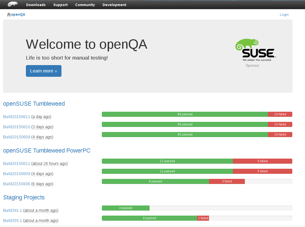305x227 pixels.
Task: Click the SUSE sponsor logo
Action: pos(255,50)
